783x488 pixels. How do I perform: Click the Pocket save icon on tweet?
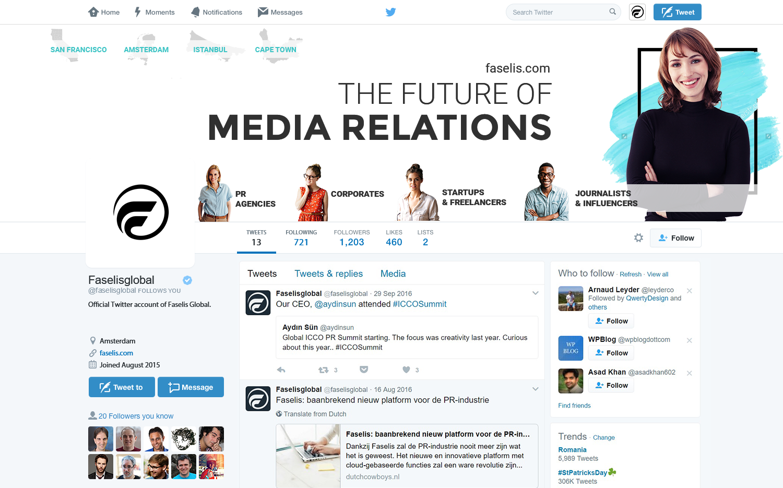pos(364,370)
